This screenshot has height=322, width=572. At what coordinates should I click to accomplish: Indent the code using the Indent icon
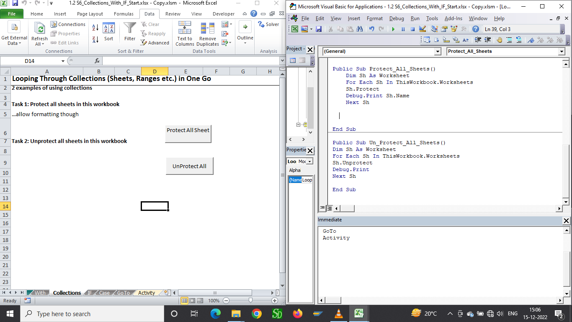coord(478,40)
